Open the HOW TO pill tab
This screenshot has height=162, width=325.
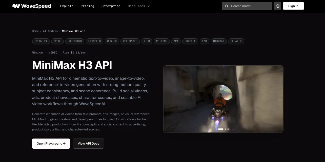click(x=112, y=41)
